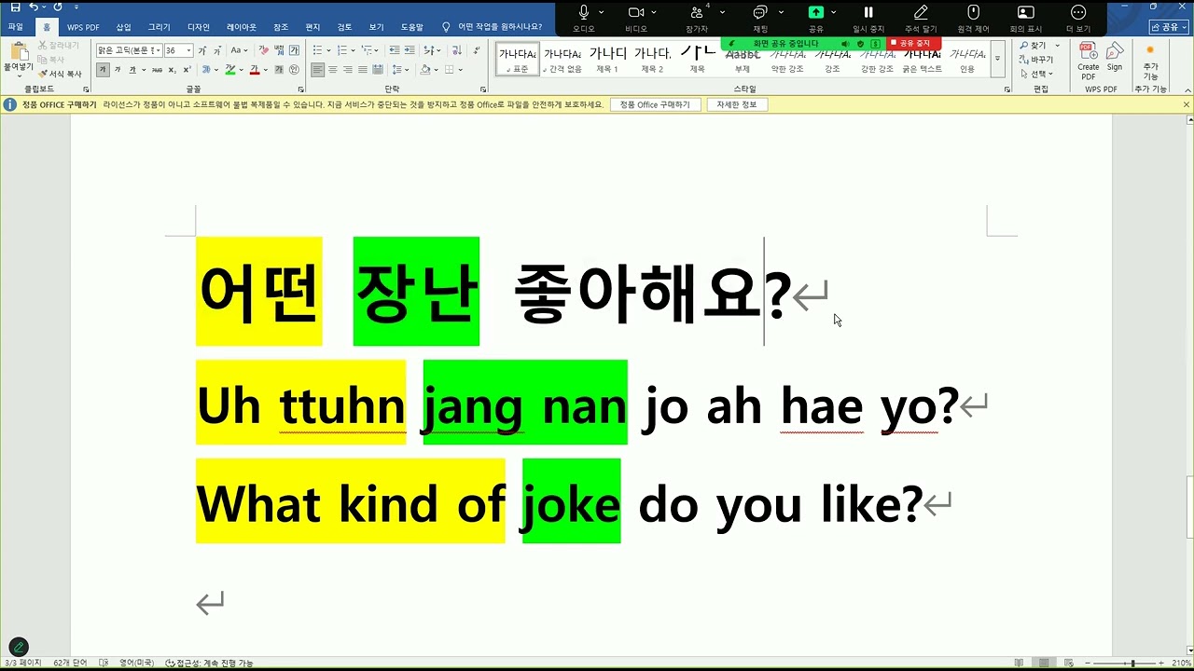Switch to the WPS PDF tab
Viewport: 1194px width, 671px height.
point(83,27)
